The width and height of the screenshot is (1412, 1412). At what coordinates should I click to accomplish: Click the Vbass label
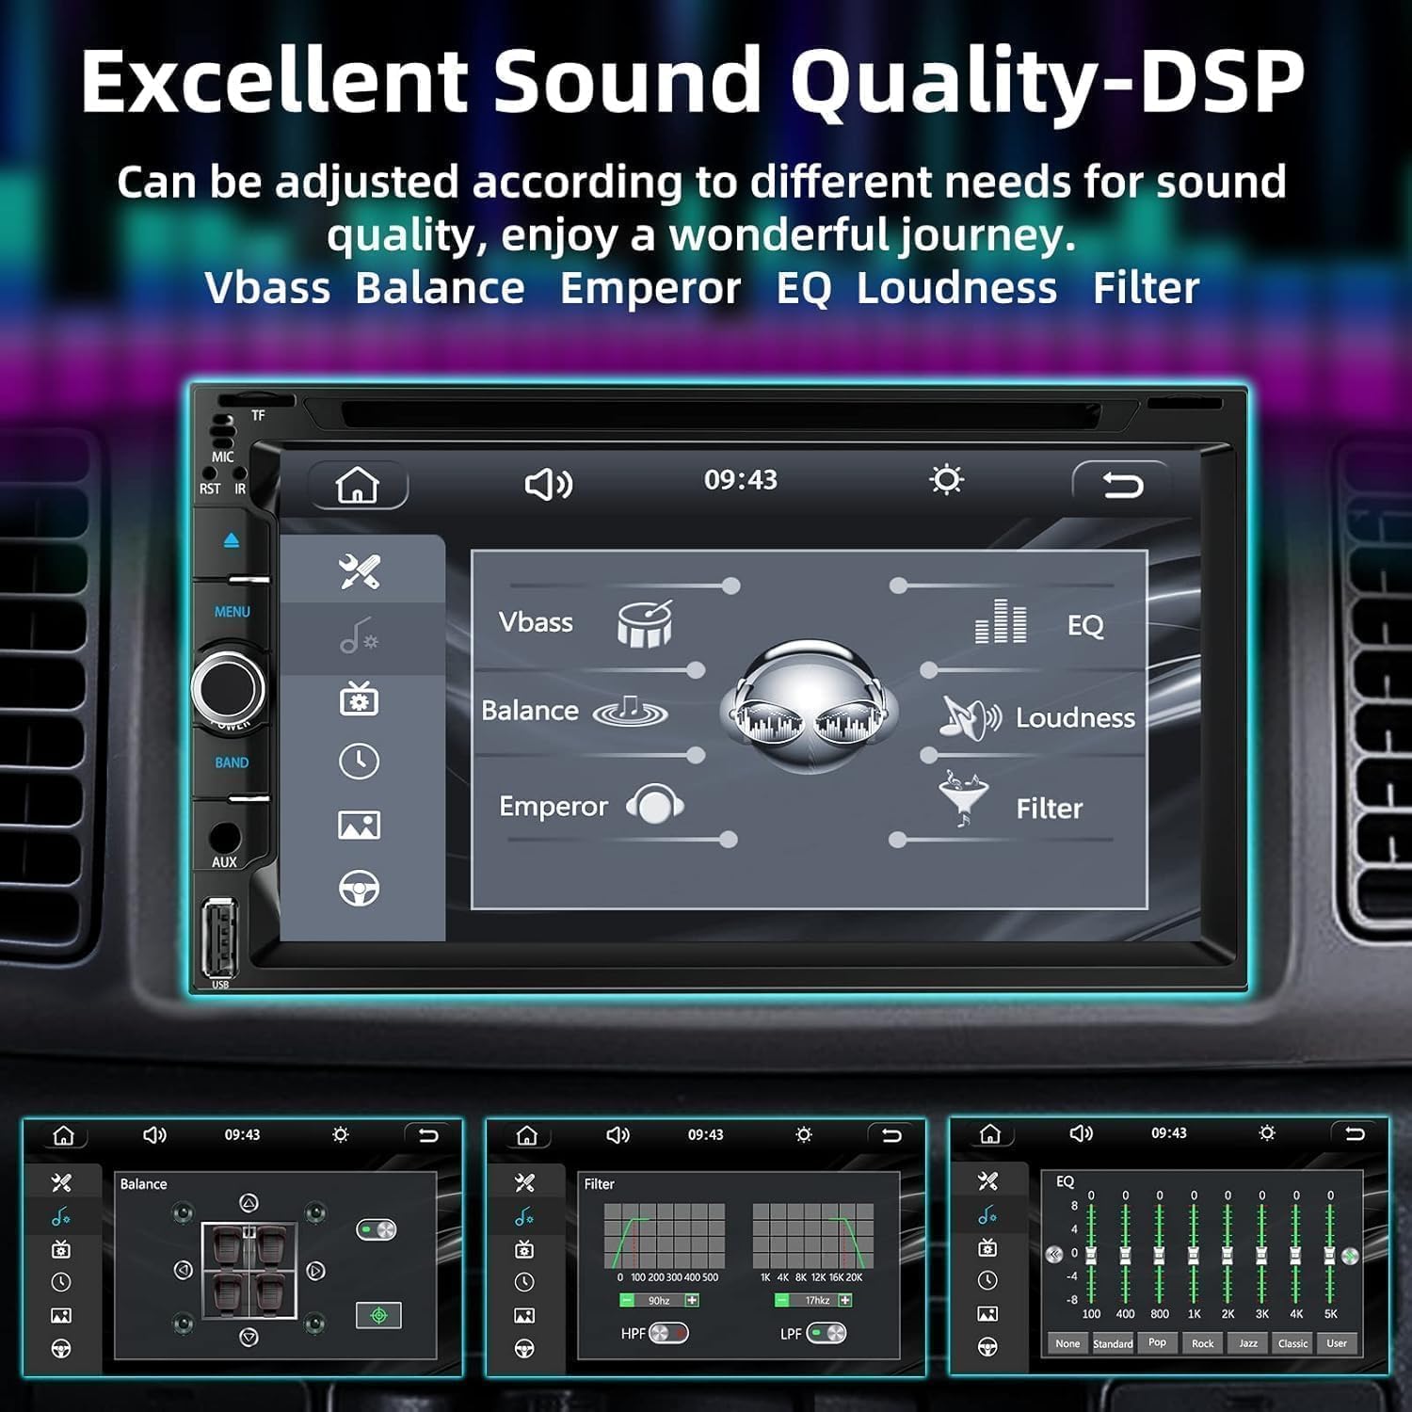pyautogui.click(x=536, y=622)
